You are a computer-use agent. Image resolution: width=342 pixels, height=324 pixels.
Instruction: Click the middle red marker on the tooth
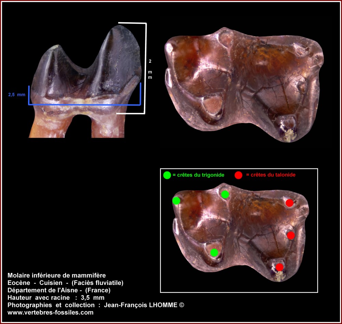[291, 235]
